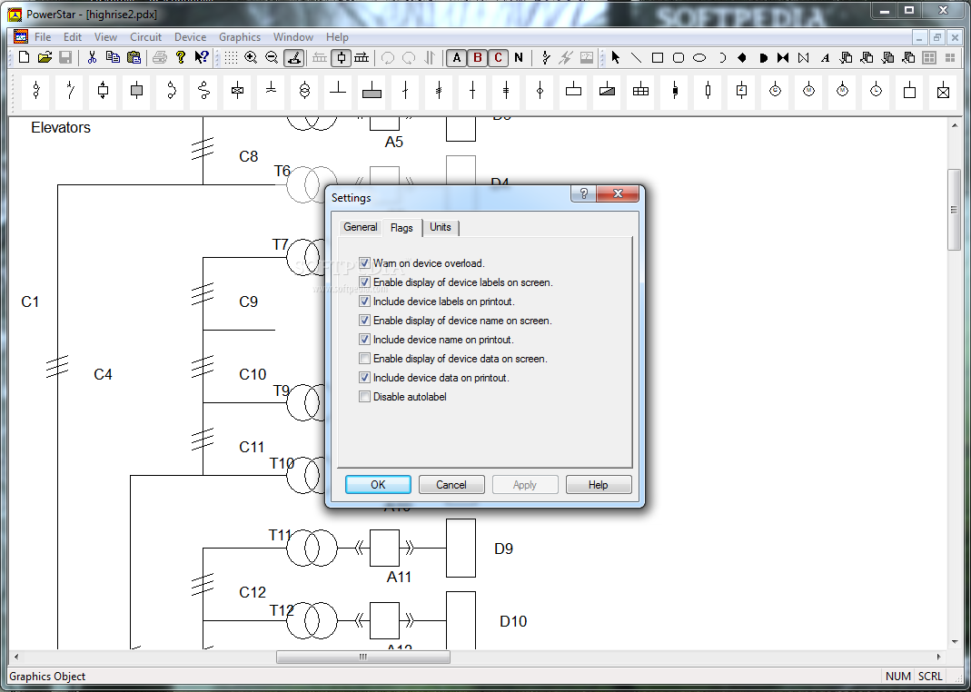The image size is (971, 692).
Task: Toggle phase A button
Action: 456,57
